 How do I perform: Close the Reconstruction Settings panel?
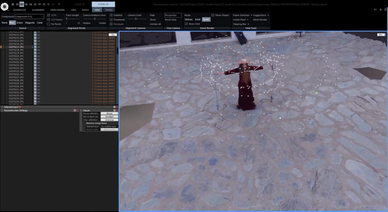pyautogui.click(x=78, y=111)
